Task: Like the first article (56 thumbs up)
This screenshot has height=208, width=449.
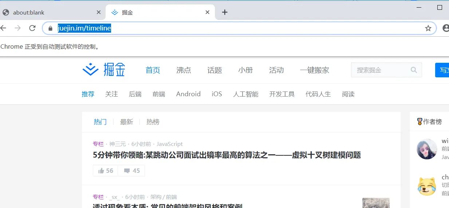Action: point(106,171)
